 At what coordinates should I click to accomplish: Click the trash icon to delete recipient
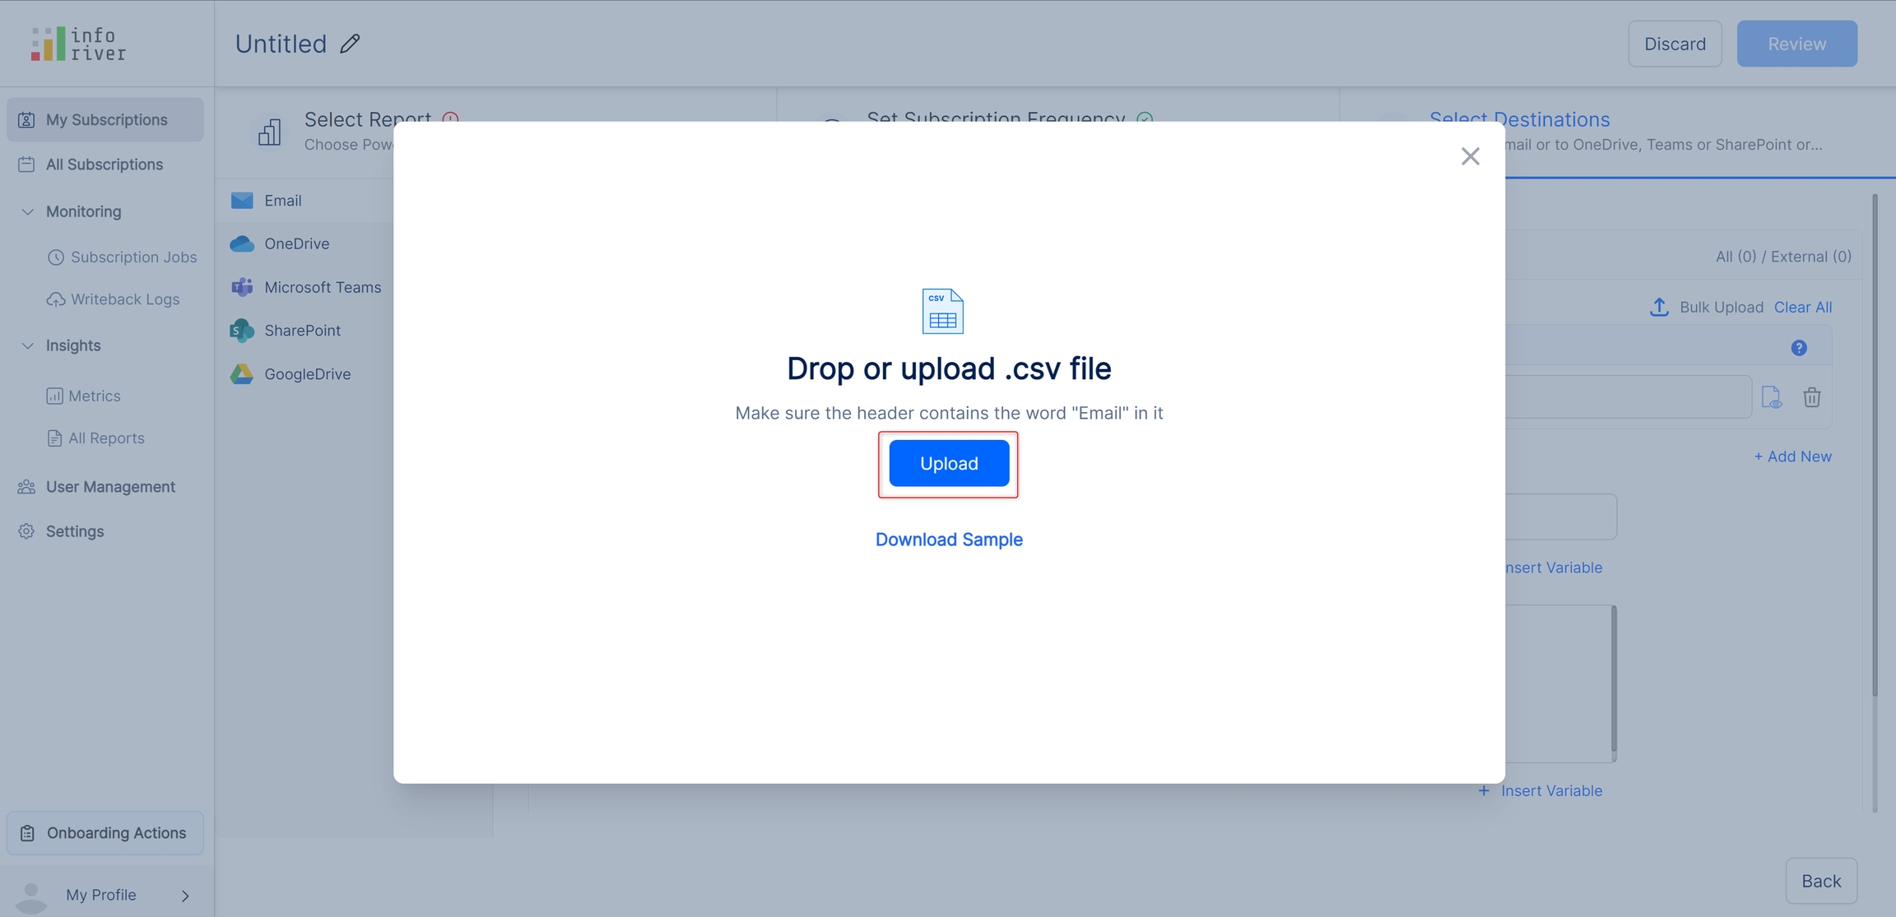[x=1811, y=398]
